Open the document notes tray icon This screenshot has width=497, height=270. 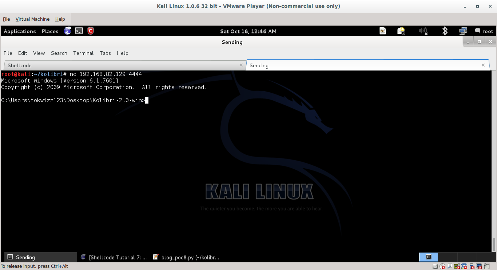[x=382, y=31]
